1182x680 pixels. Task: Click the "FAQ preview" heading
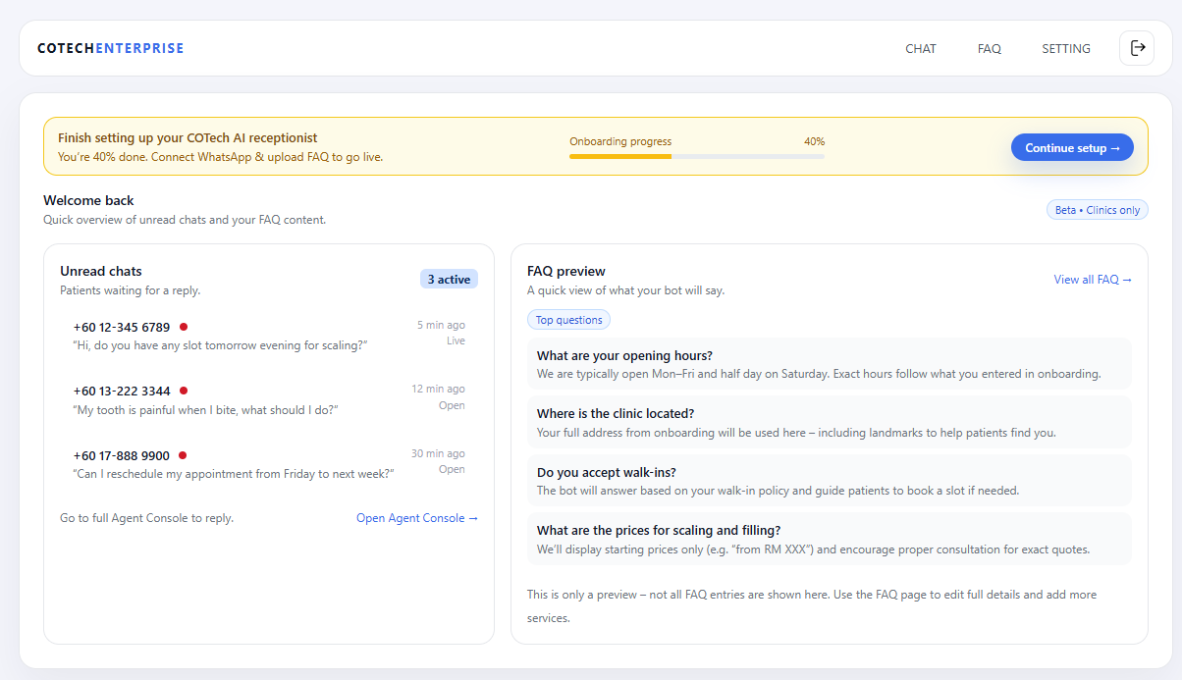point(566,271)
